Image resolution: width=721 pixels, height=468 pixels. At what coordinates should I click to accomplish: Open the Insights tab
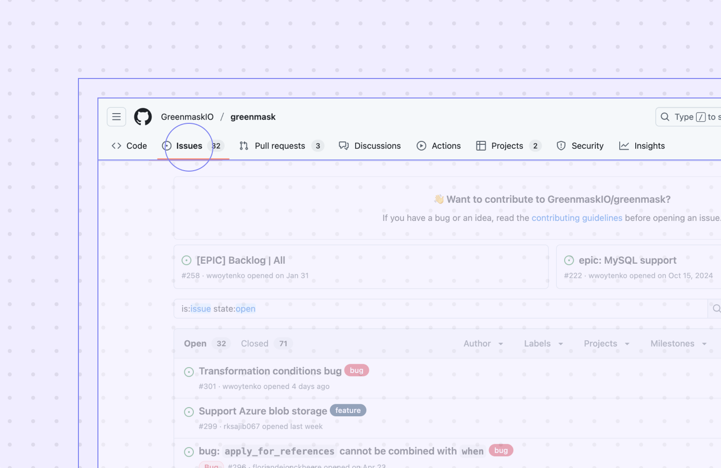pos(642,146)
